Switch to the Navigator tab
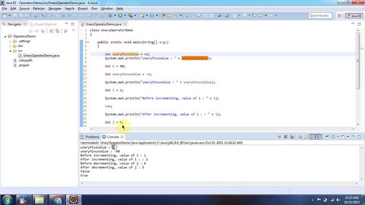This screenshot has width=365, height=205. point(14,24)
